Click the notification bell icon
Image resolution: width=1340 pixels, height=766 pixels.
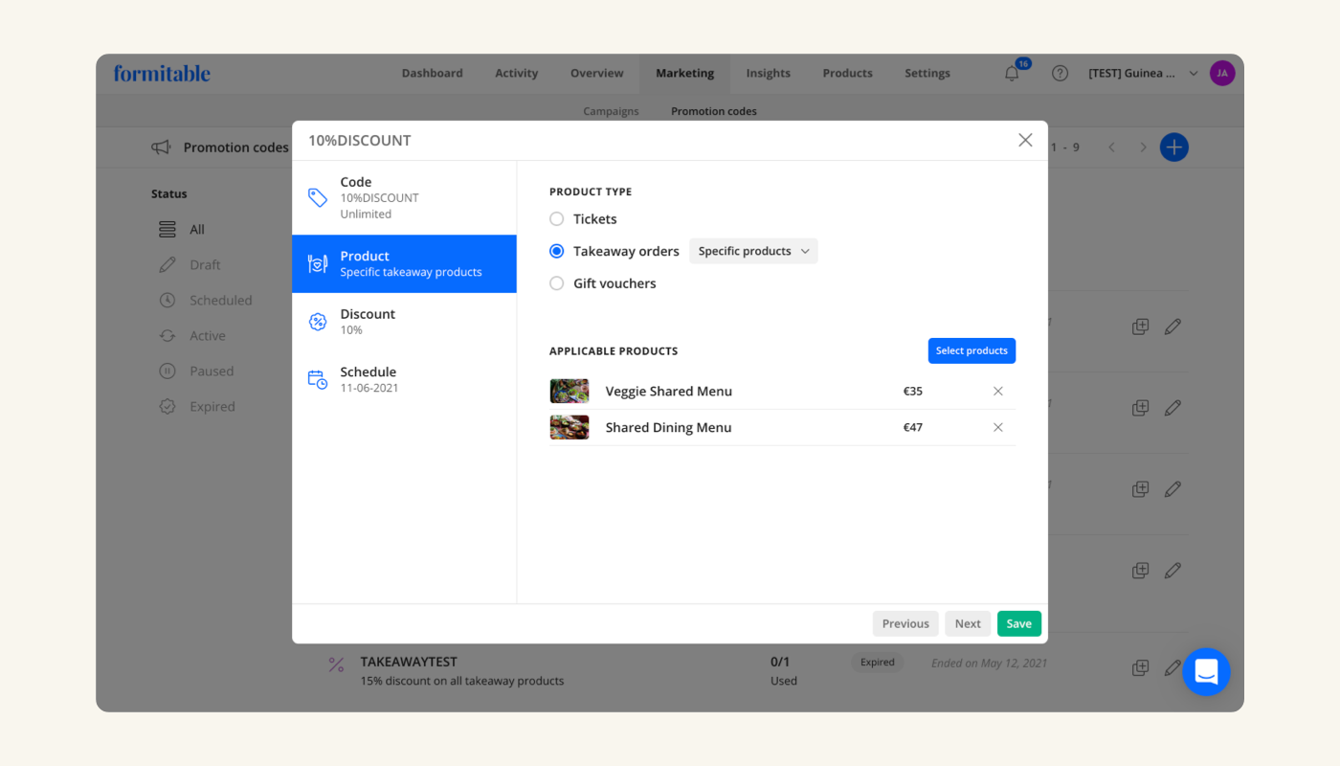[x=1012, y=74]
